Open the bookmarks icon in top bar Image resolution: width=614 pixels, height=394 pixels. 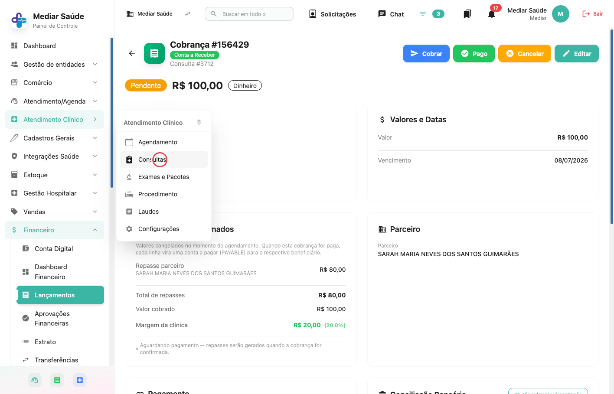pyautogui.click(x=467, y=14)
